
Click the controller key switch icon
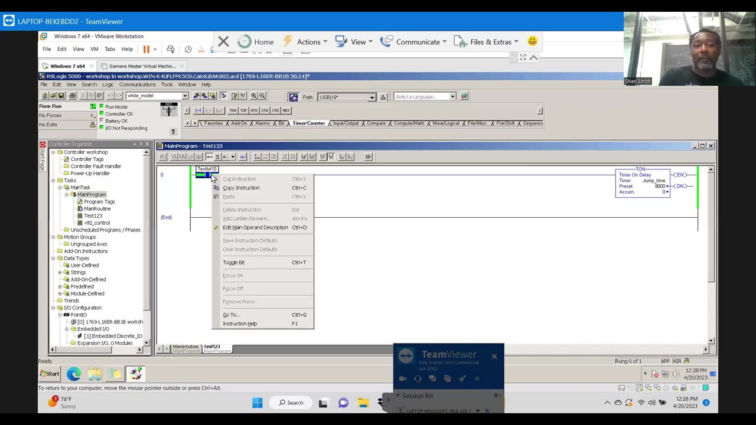point(169,110)
